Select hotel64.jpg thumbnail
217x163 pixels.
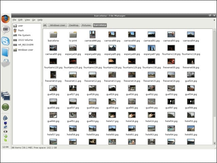click(171, 128)
